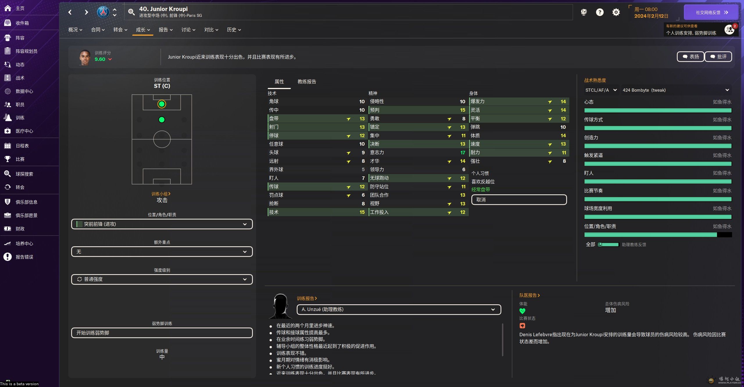Image resolution: width=744 pixels, height=387 pixels.
Task: Open the 合同 contract menu
Action: click(98, 30)
